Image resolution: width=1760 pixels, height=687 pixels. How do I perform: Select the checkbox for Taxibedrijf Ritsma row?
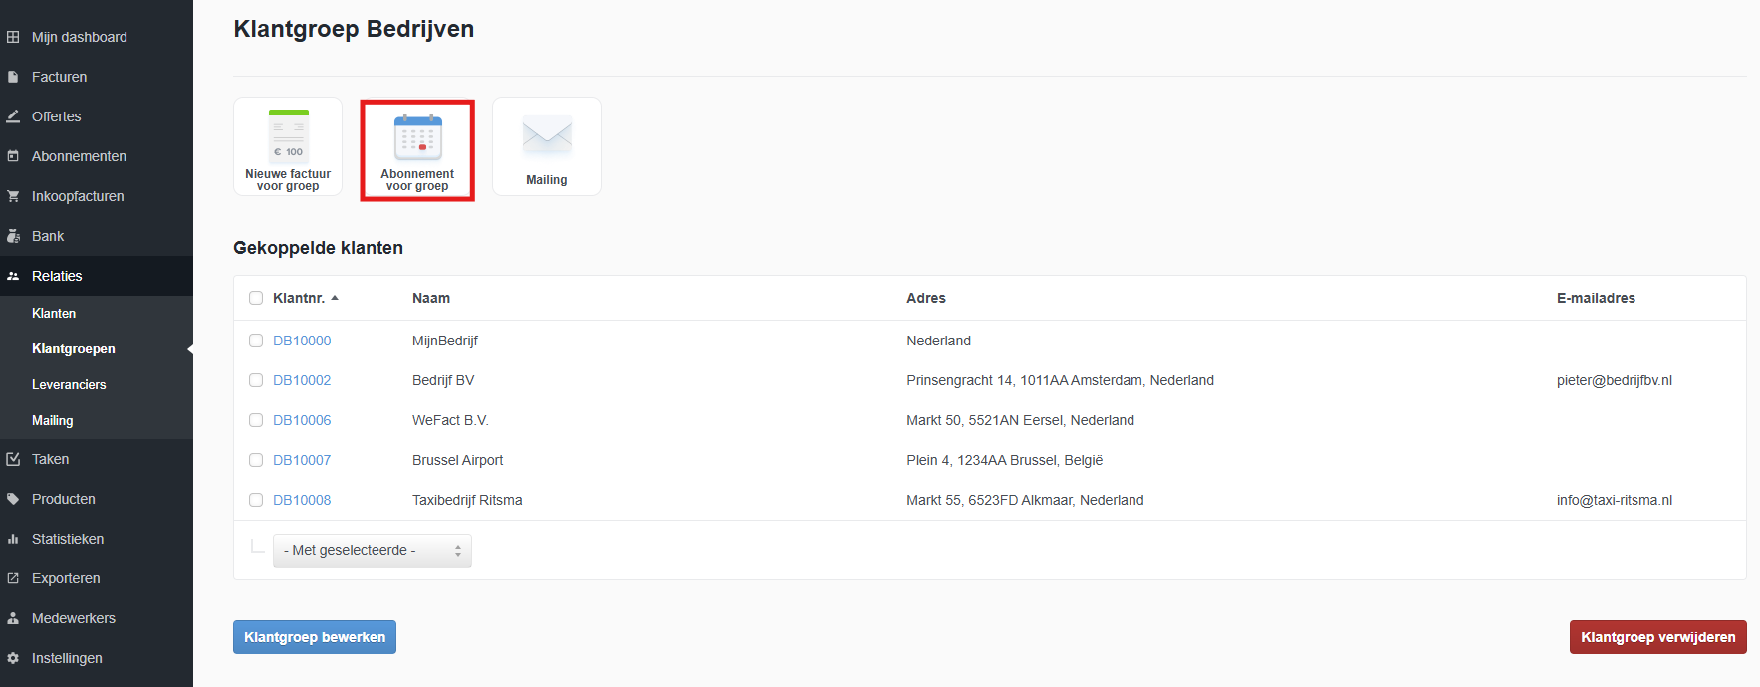(256, 500)
